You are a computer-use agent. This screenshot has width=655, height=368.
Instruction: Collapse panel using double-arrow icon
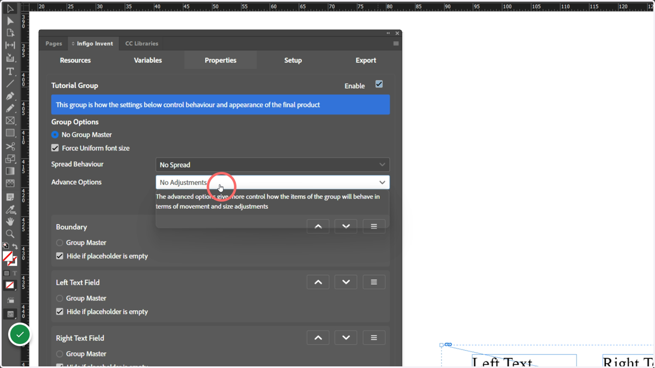click(x=388, y=33)
